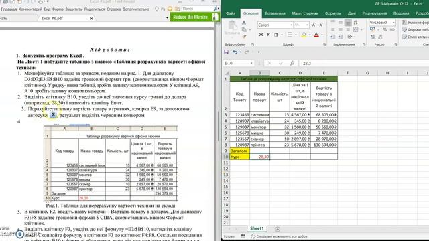Click the macro record icon in status bar
The width and height of the screenshot is (429, 241).
pyautogui.click(x=243, y=236)
